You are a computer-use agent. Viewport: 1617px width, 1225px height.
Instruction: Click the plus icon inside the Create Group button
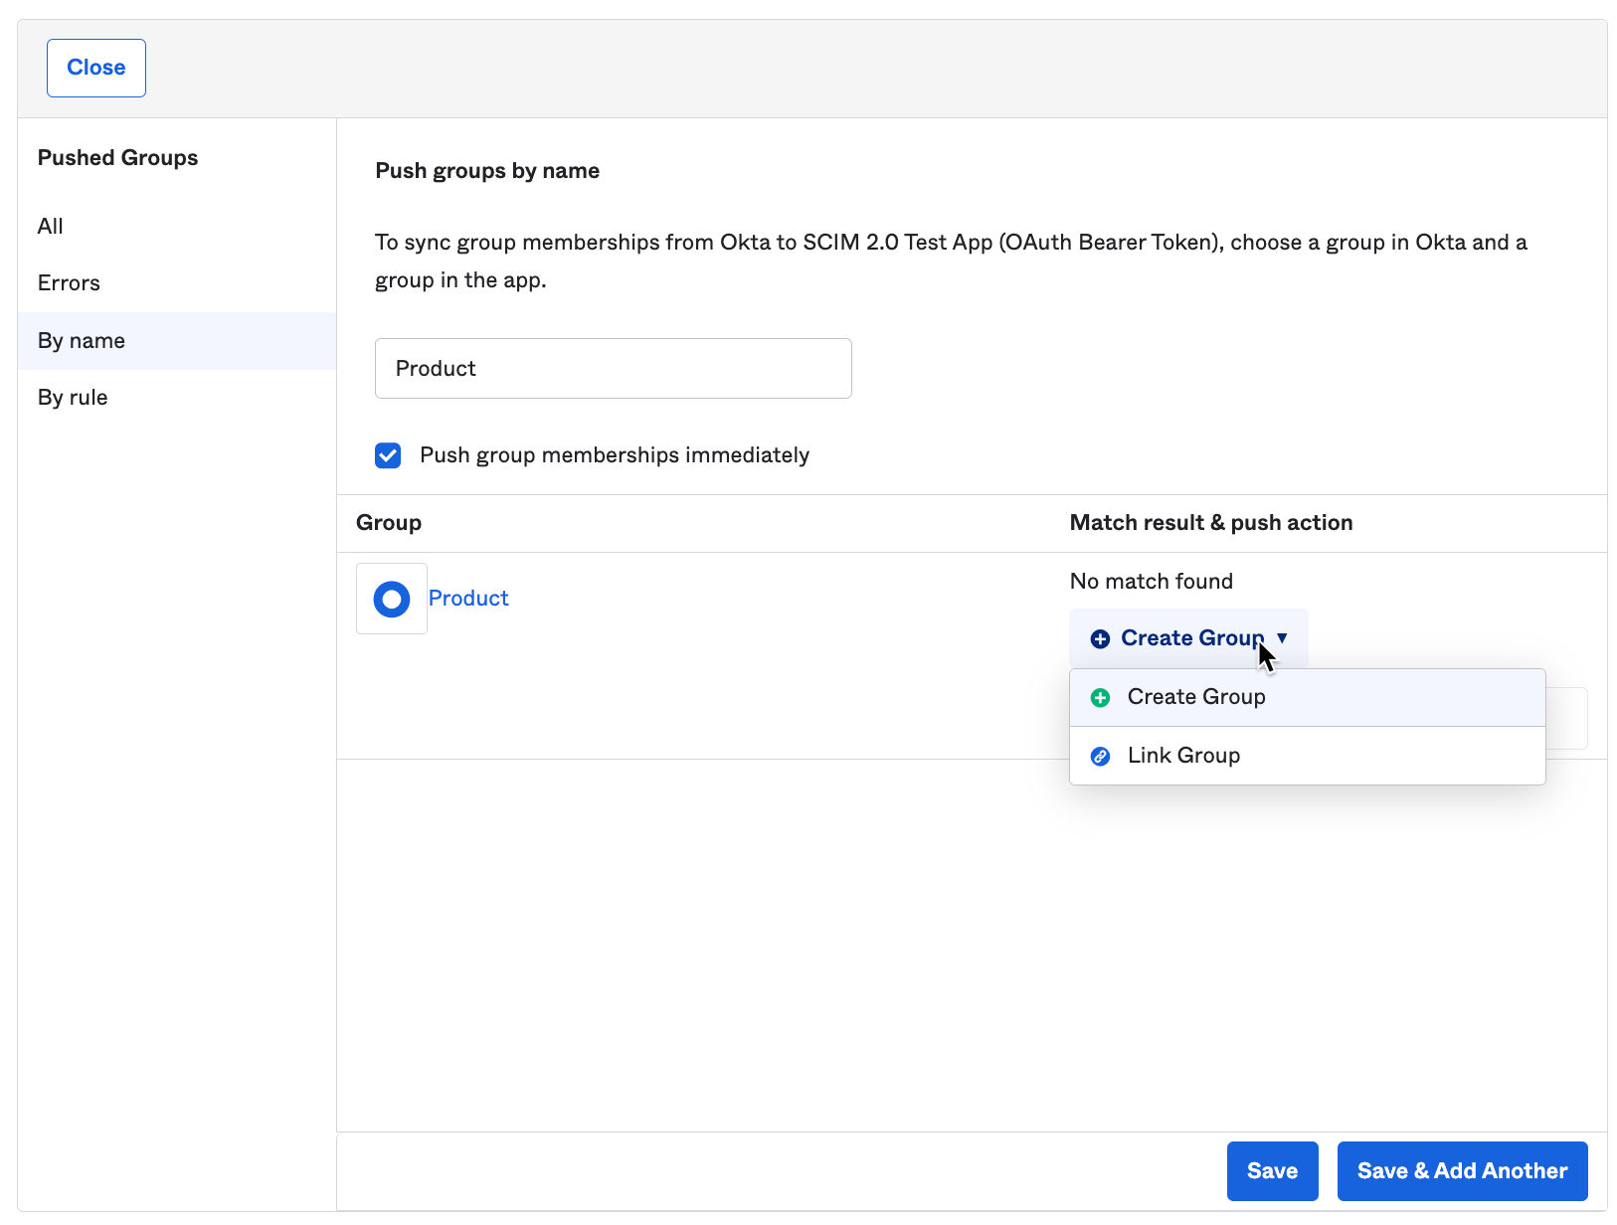point(1100,638)
